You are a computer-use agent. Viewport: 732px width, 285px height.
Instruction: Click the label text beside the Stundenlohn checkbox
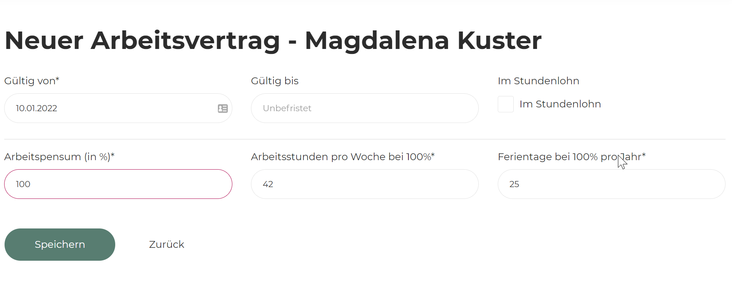560,104
